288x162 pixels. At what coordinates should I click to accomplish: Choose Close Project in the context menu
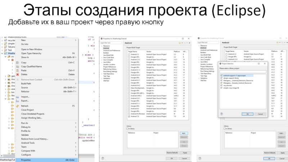47,110
